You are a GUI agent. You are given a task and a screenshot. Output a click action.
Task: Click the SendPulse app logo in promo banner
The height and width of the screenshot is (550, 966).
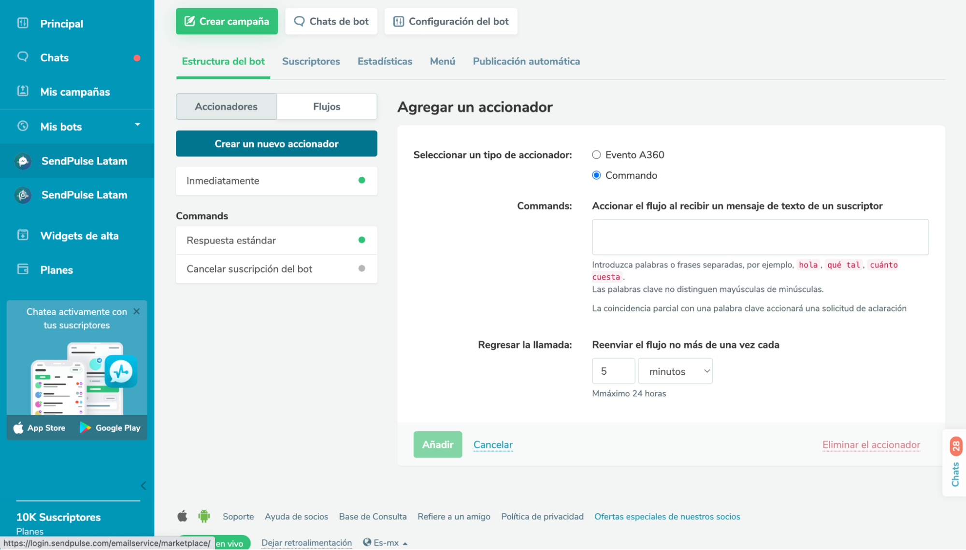click(121, 371)
